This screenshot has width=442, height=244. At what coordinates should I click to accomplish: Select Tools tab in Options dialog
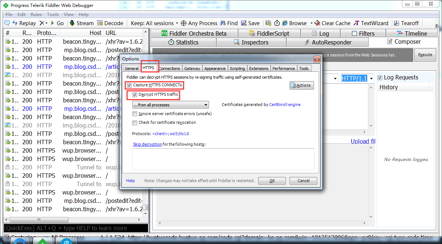(303, 68)
